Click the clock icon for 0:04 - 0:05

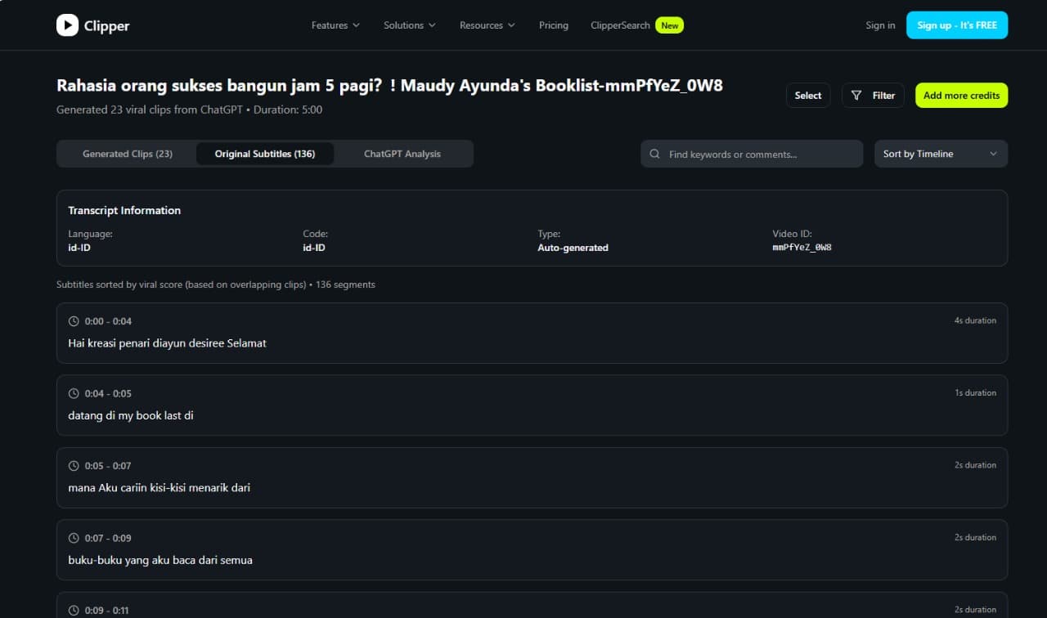click(74, 393)
